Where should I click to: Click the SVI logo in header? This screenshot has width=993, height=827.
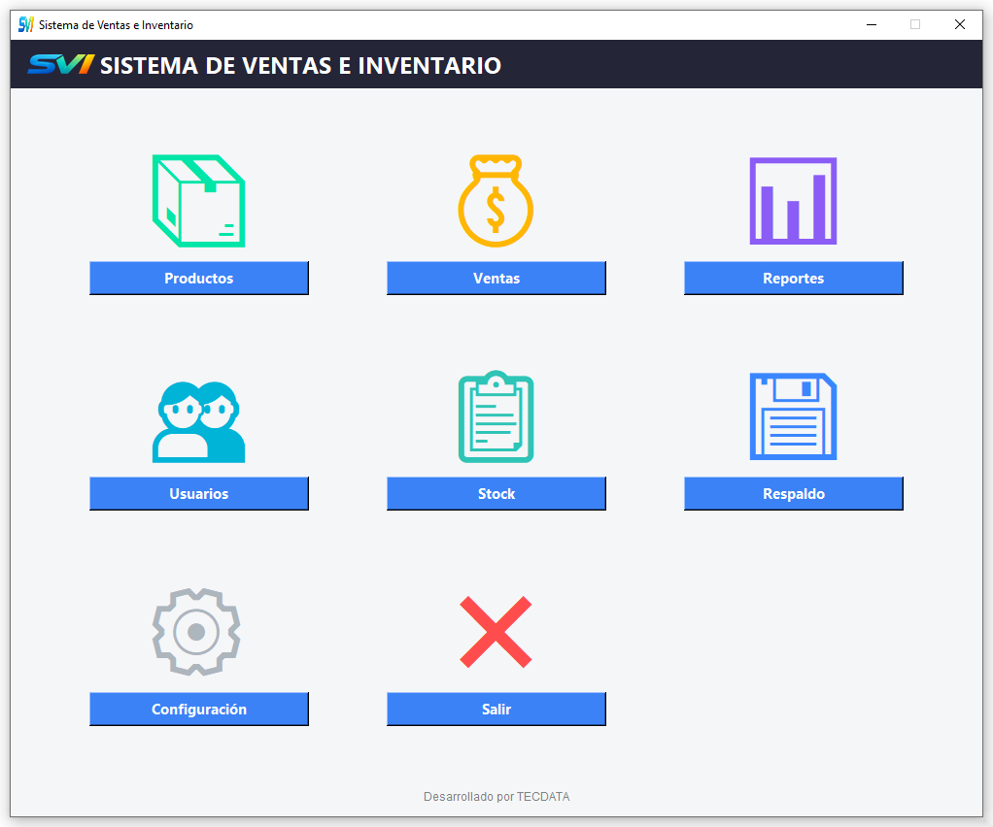coord(60,65)
